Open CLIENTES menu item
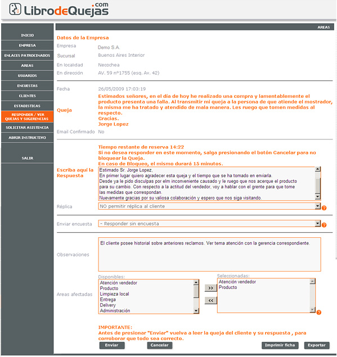Image resolution: width=337 pixels, height=357 pixels. click(x=28, y=96)
